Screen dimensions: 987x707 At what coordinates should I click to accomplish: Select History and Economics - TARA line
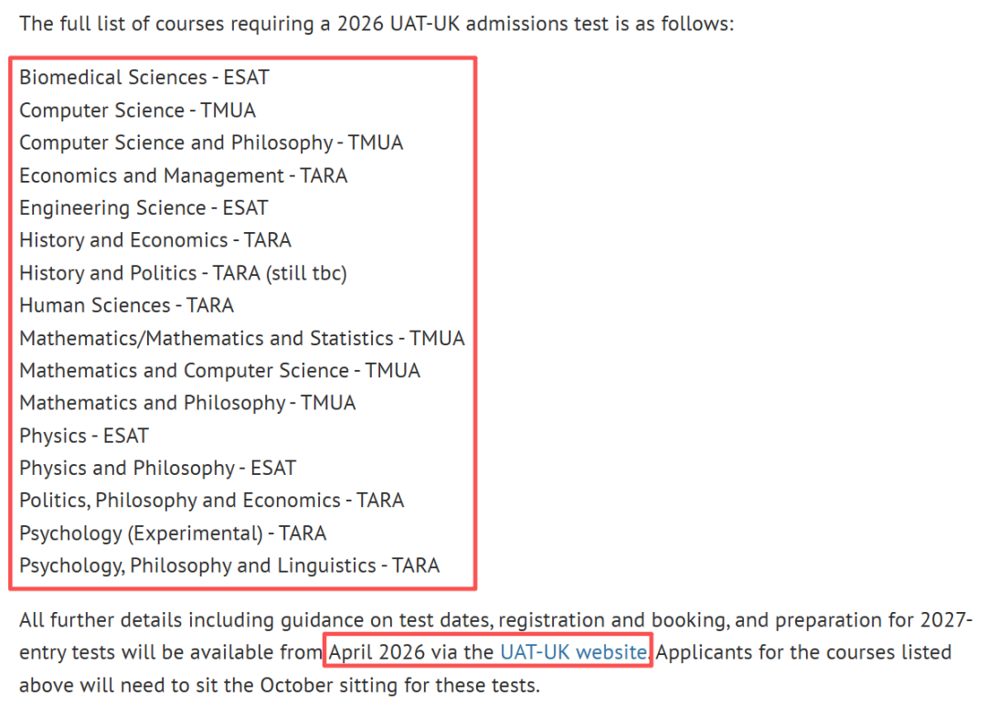(x=155, y=240)
